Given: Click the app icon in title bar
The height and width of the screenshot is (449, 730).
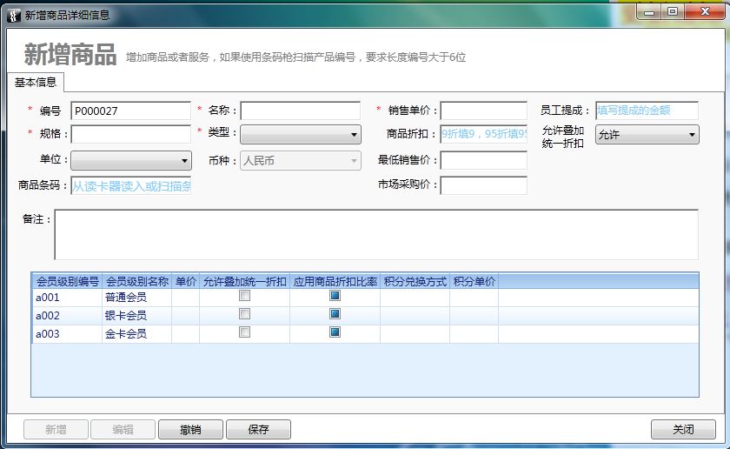Looking at the screenshot, I should pyautogui.click(x=12, y=15).
